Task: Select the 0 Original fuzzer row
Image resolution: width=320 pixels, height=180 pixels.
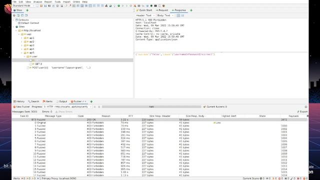Action: [x=159, y=123]
